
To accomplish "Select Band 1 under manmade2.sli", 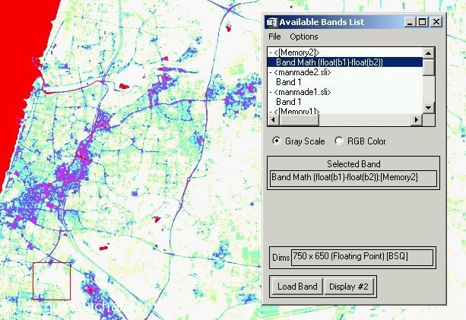I will coord(288,82).
